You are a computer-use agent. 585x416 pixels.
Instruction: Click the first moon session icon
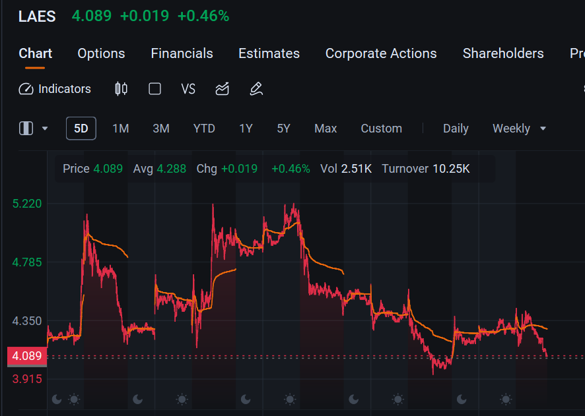point(57,400)
